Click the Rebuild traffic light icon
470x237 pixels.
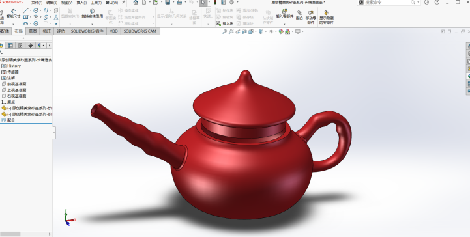[215, 3]
